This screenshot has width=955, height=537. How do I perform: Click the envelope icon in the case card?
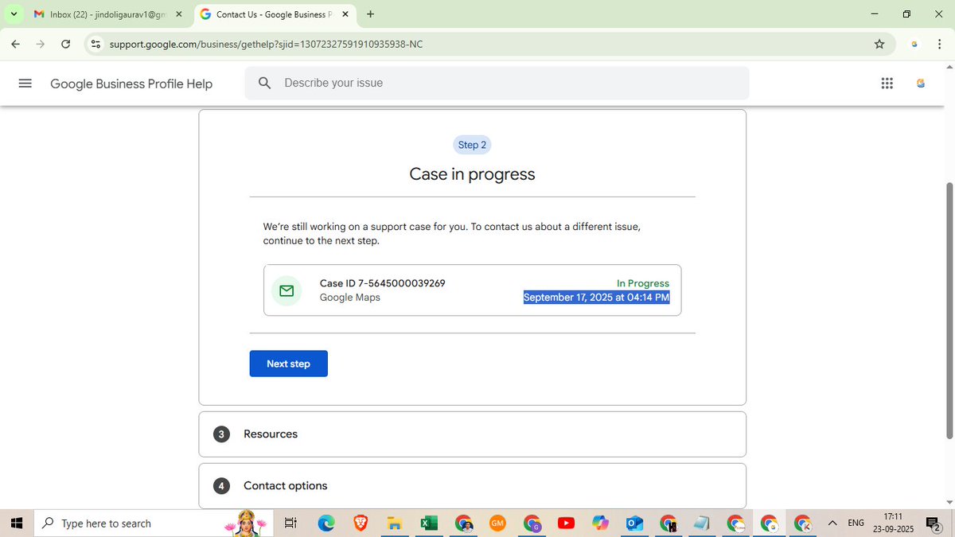tap(286, 291)
